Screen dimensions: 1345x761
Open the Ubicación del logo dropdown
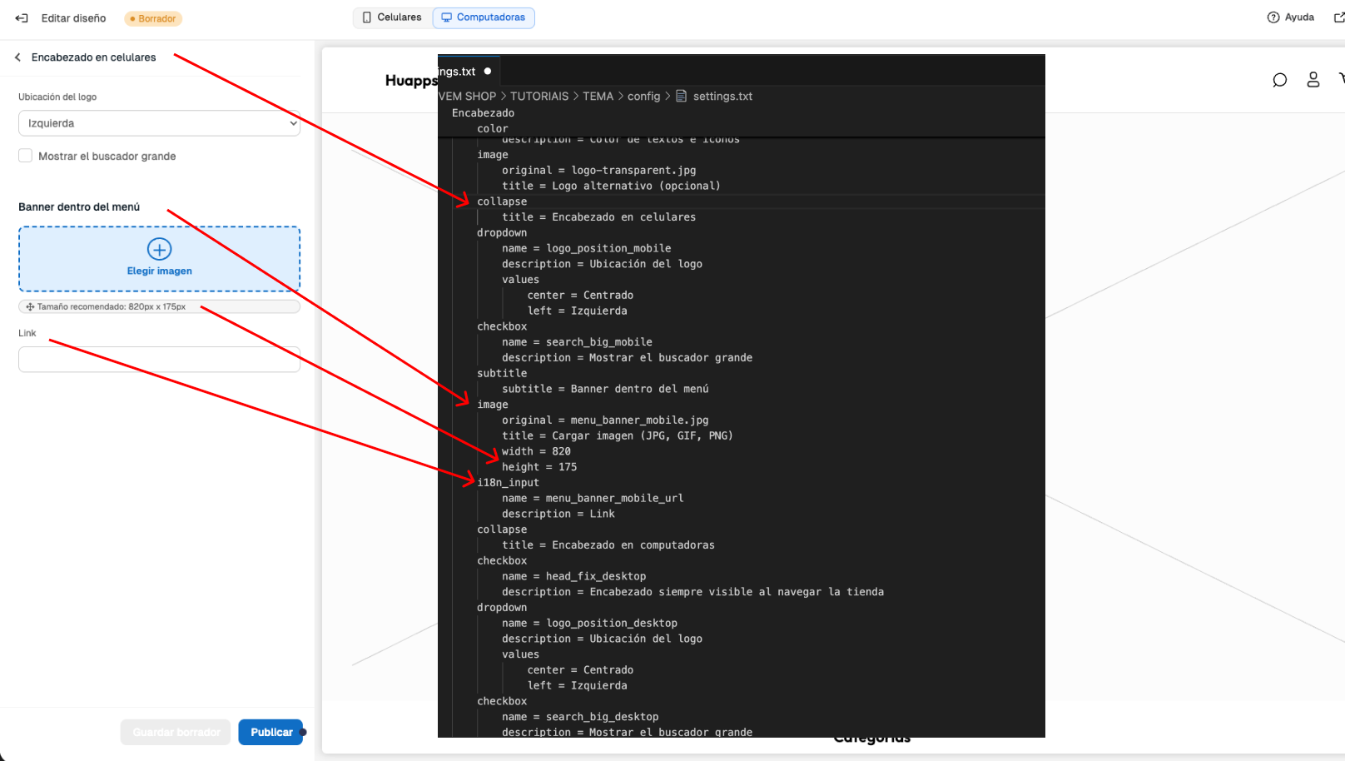(x=159, y=123)
